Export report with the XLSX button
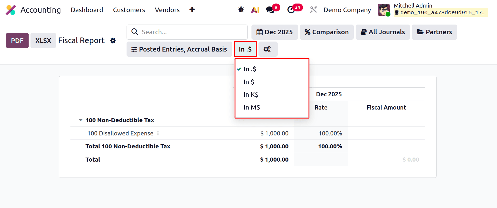497x208 pixels. coord(43,40)
